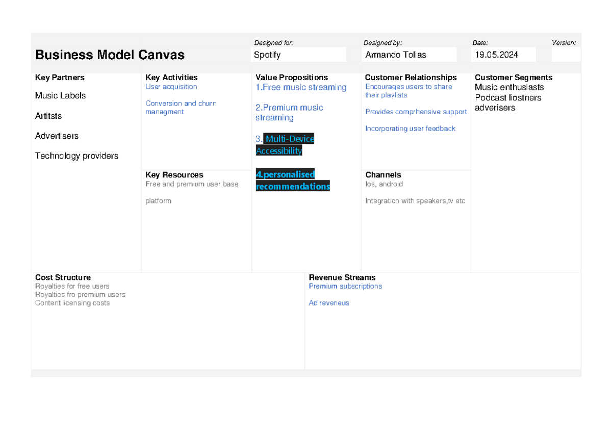Select the Key Activities heading
612x433 pixels.
point(171,77)
